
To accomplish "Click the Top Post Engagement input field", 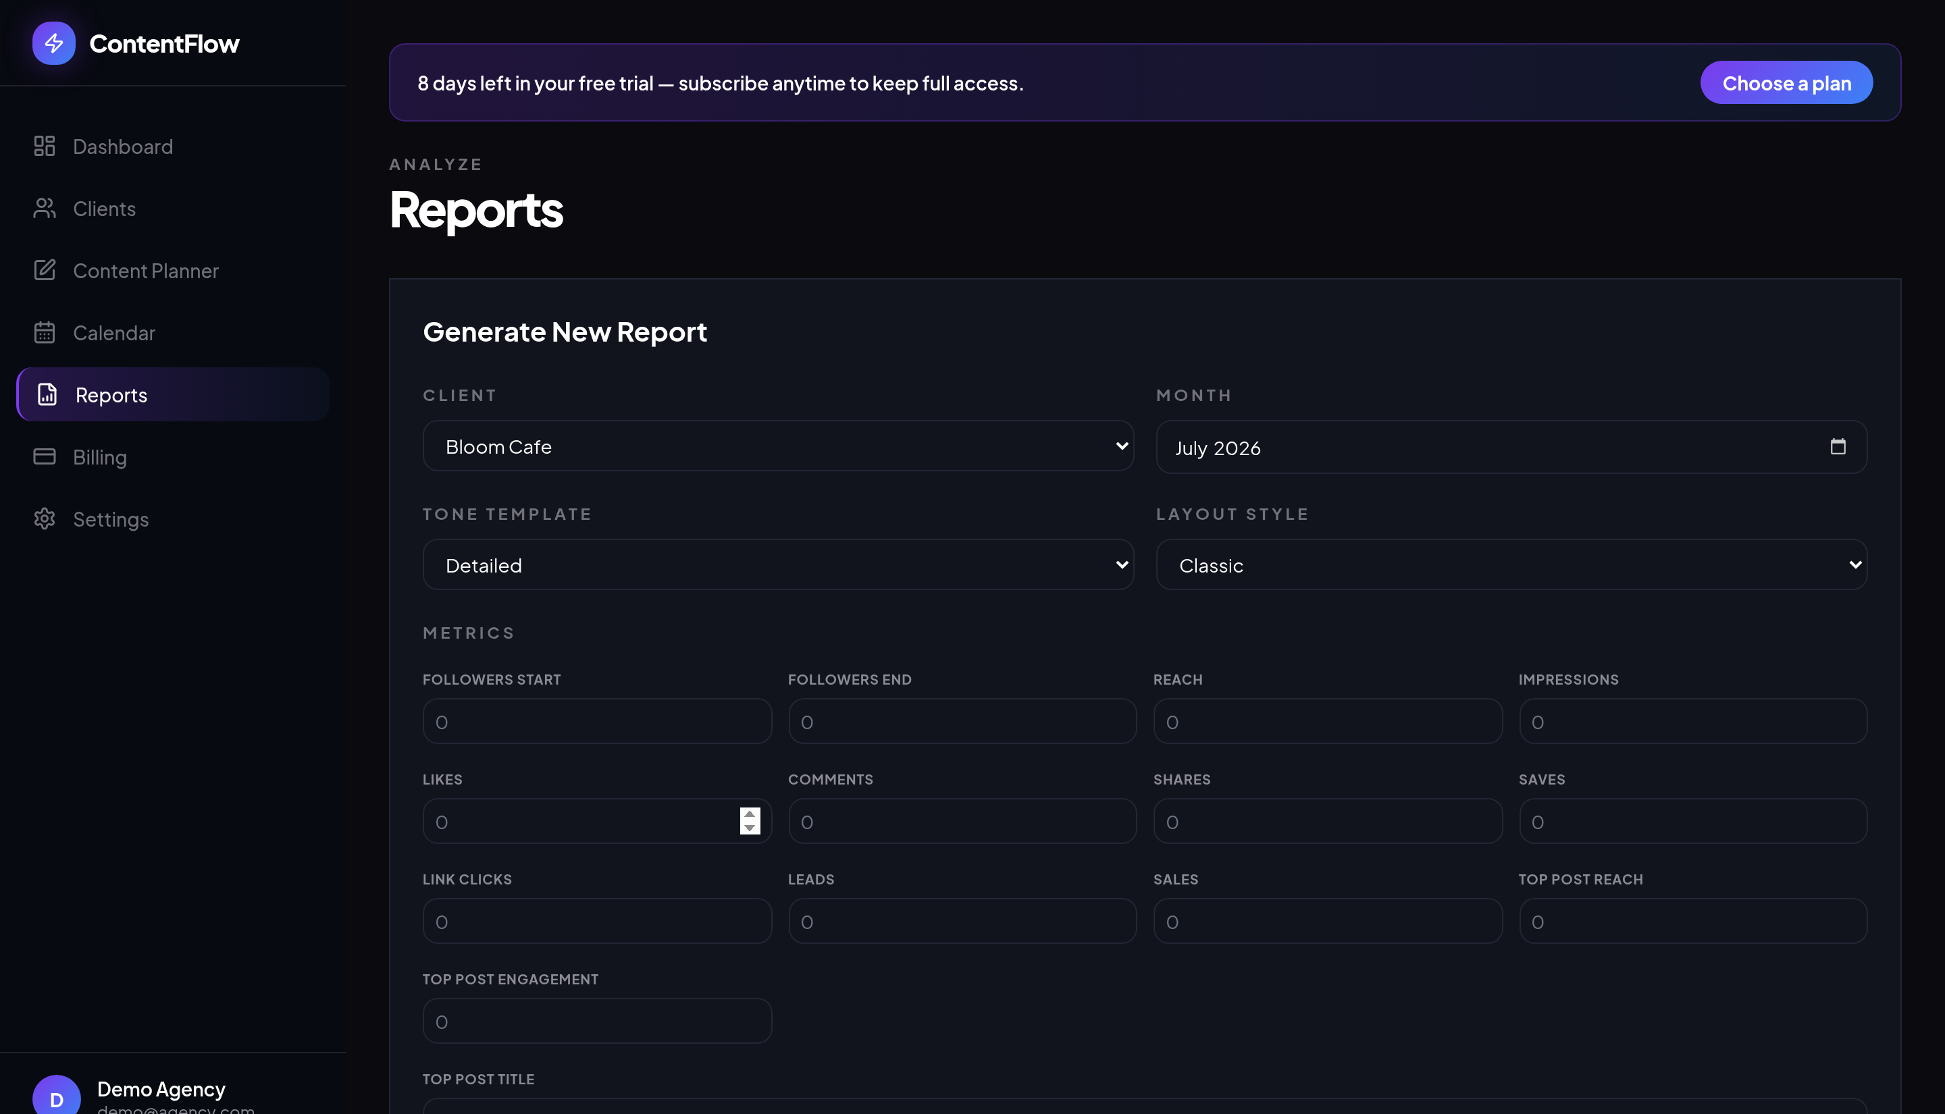I will pyautogui.click(x=597, y=1021).
